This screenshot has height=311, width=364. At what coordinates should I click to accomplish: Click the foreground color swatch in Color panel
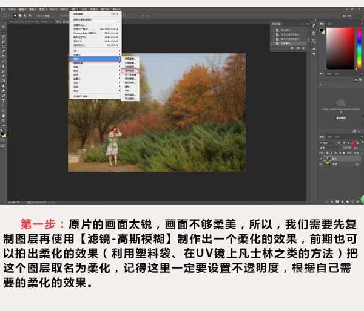(322, 30)
